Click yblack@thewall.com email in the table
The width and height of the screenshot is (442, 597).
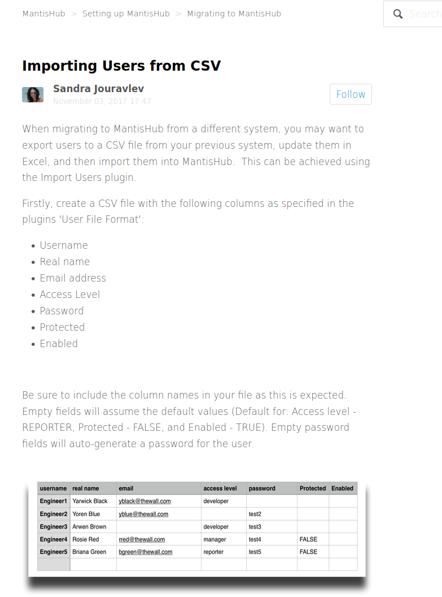[145, 501]
